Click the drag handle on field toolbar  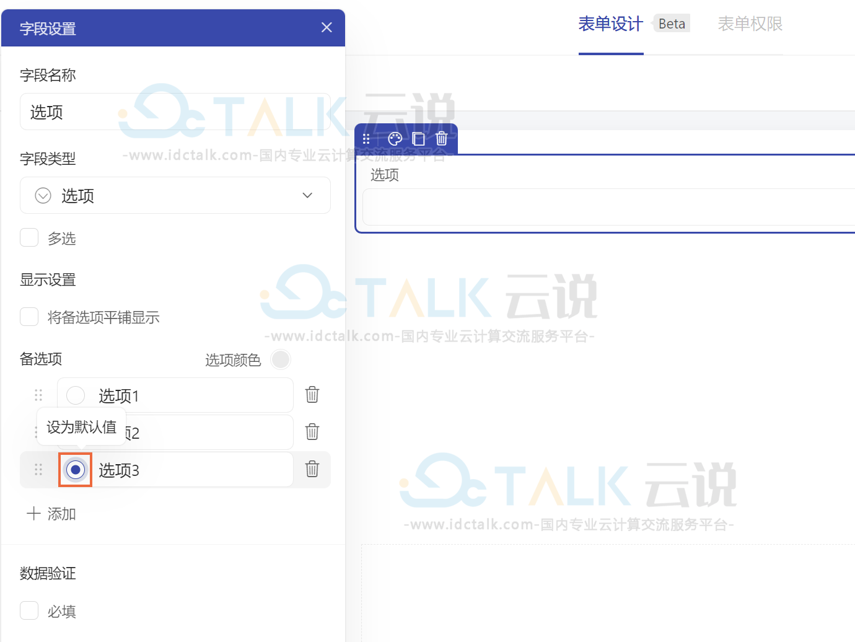366,139
